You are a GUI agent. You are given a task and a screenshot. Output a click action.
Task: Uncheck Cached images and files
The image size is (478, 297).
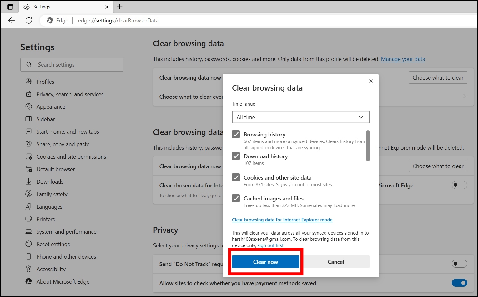236,198
